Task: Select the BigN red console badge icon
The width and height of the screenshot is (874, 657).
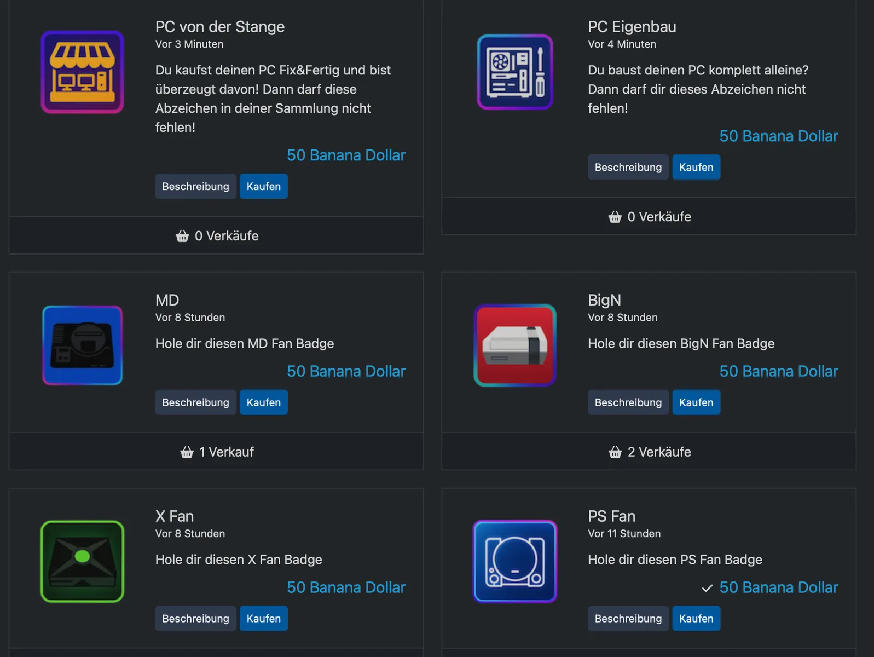Action: coord(515,345)
